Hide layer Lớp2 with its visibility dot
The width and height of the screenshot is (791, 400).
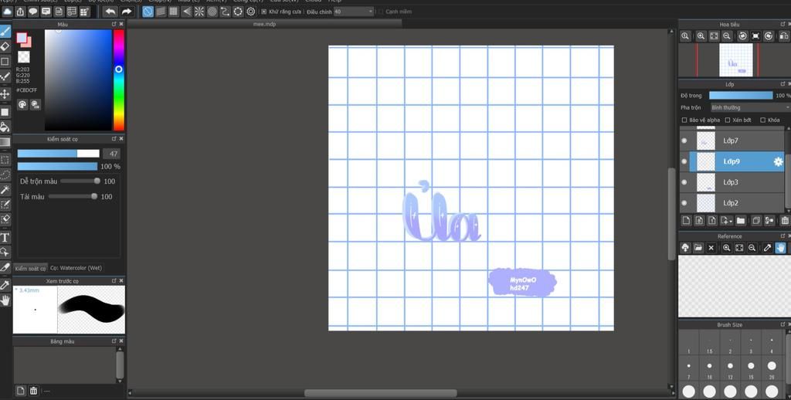click(x=684, y=203)
